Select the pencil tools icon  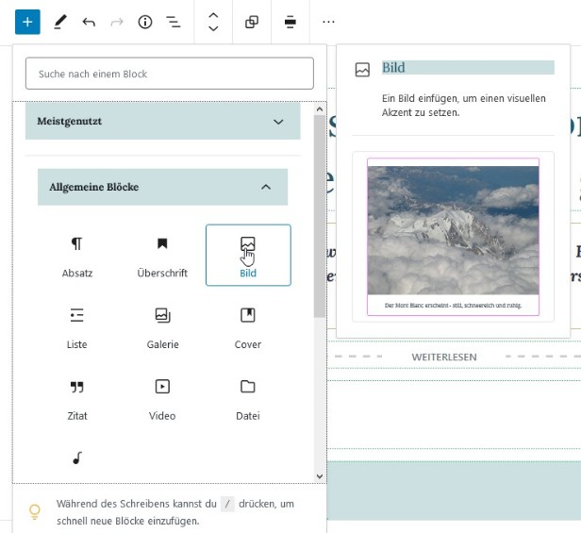point(60,22)
